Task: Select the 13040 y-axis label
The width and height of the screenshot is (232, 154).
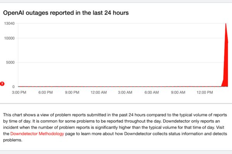Action: coord(9,23)
